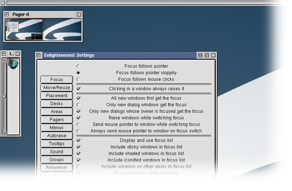Click the Iconbox scrollbar thumb
292x191 pixels.
tap(4, 96)
